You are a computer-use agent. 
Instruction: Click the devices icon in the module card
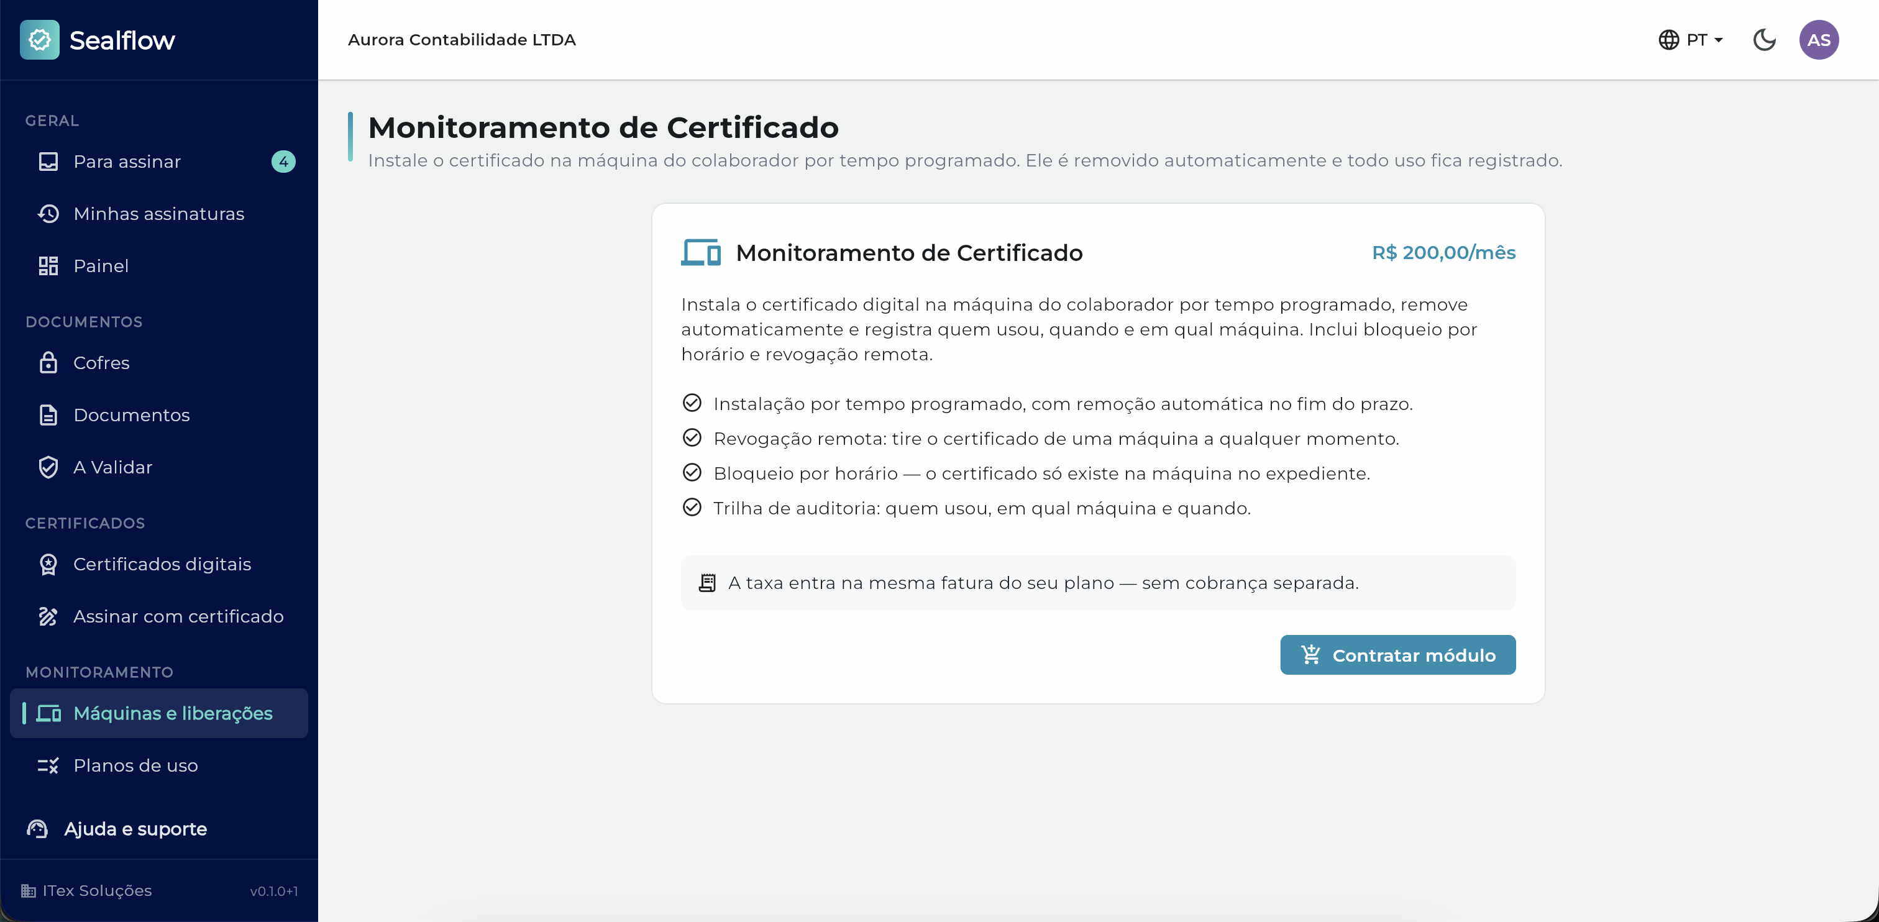coord(701,252)
